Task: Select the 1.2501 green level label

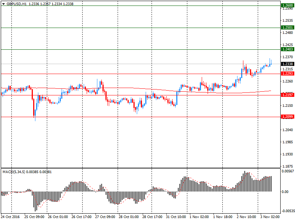Action: [288, 28]
